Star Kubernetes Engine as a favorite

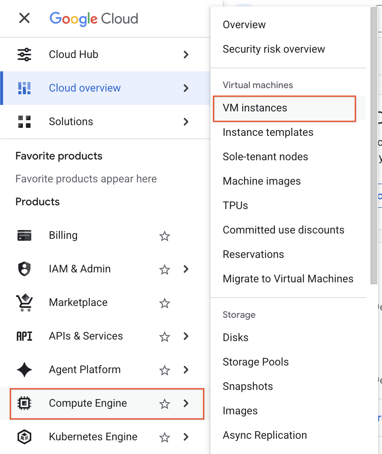tap(165, 437)
